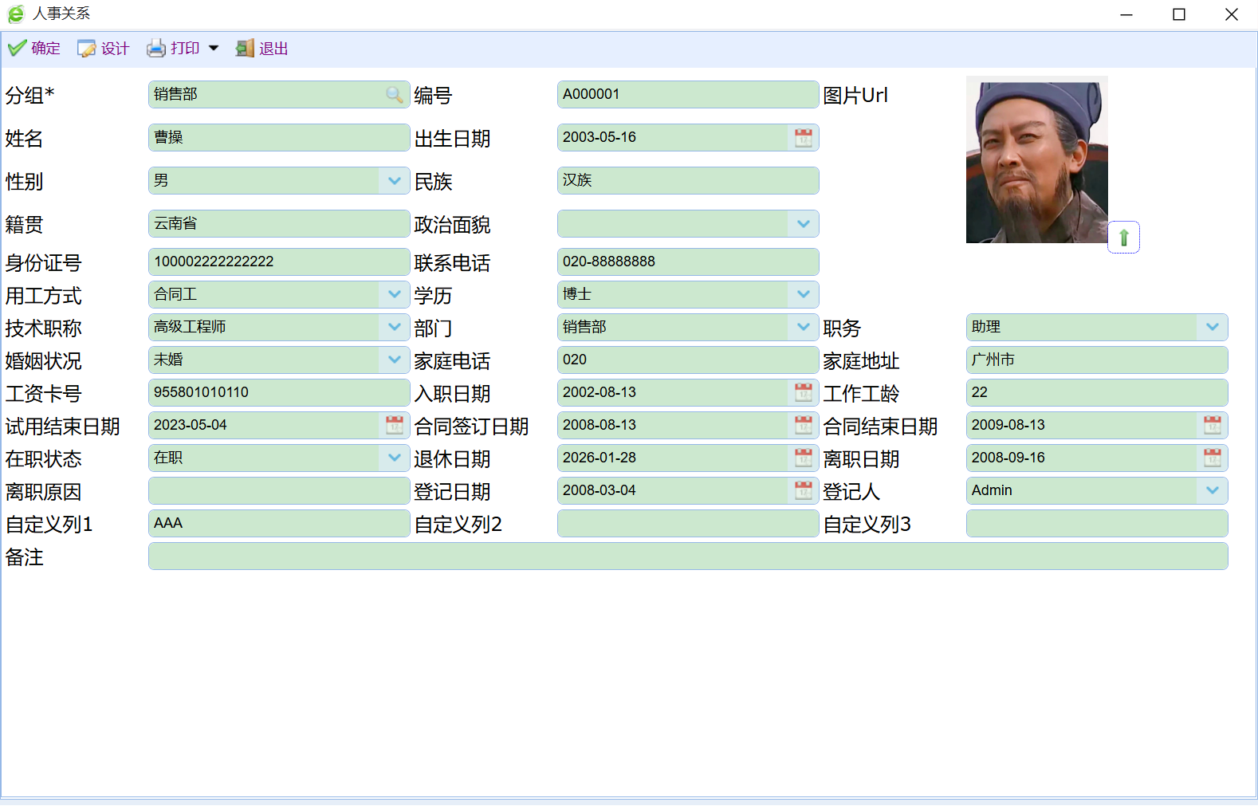1258x810 pixels.
Task: Open print options dropdown arrow
Action: tap(214, 49)
